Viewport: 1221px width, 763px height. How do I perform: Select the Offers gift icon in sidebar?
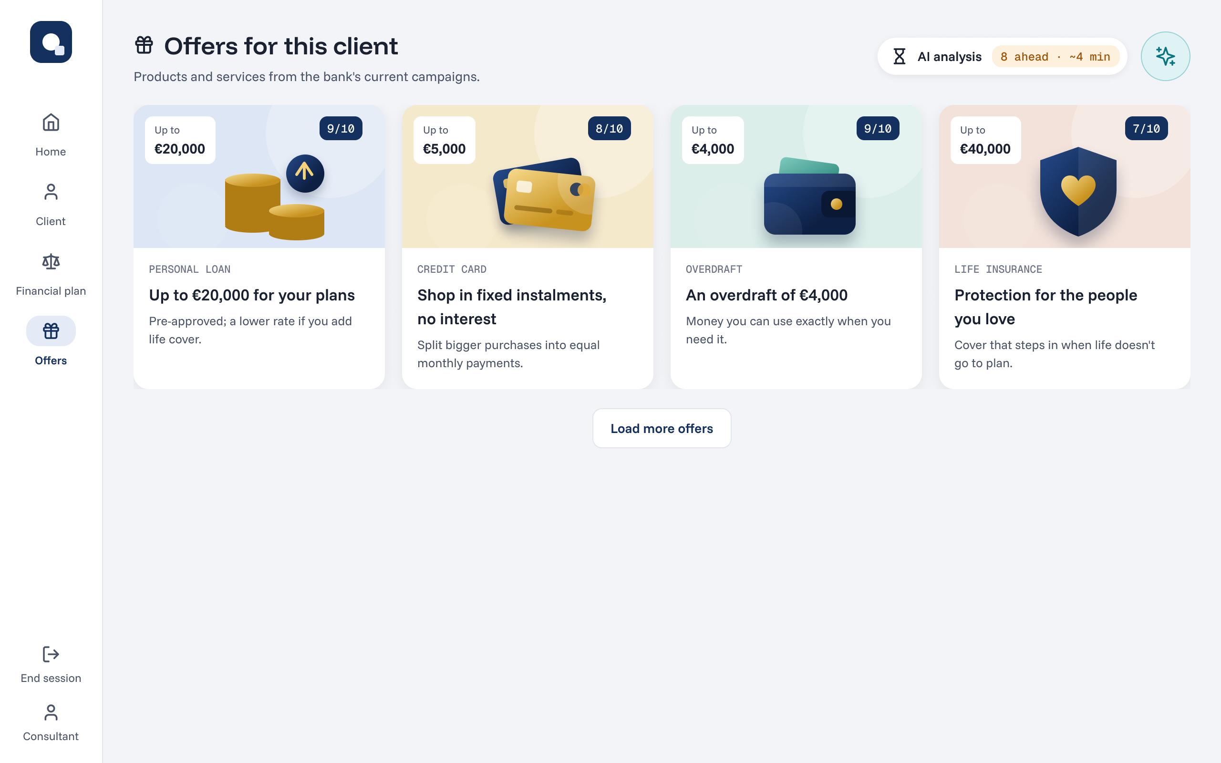click(x=51, y=331)
